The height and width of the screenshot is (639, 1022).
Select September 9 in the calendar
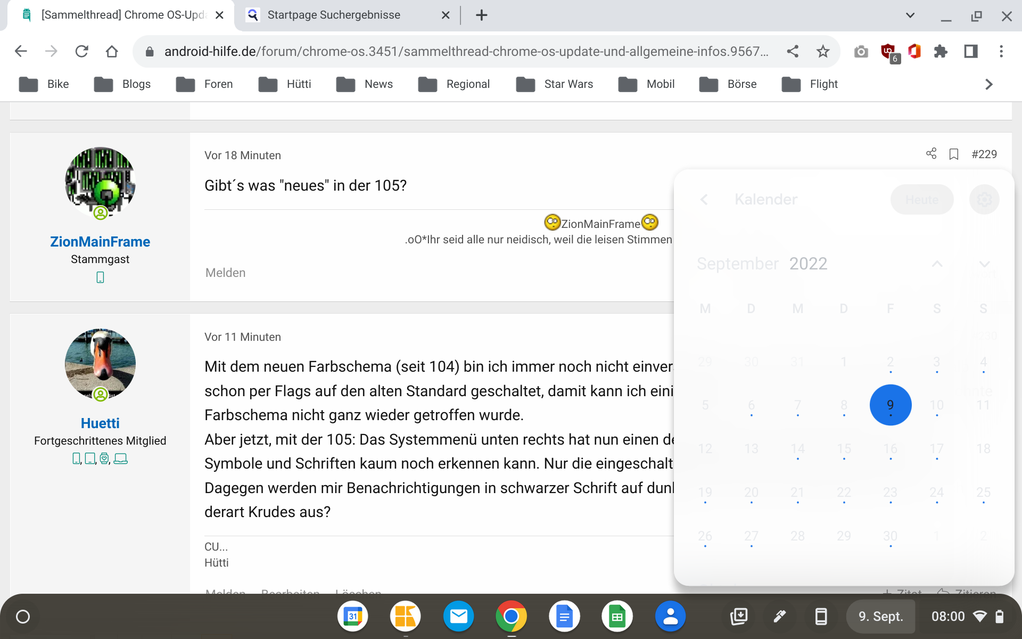click(x=890, y=405)
